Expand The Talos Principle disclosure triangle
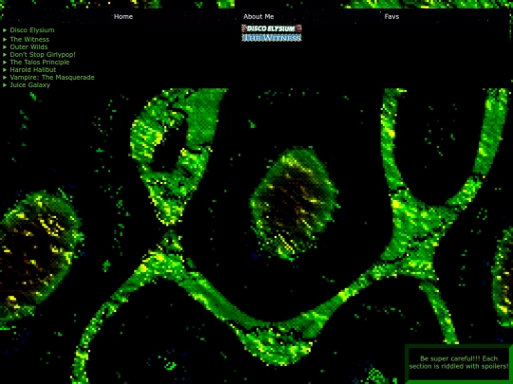513x384 pixels. pos(5,62)
